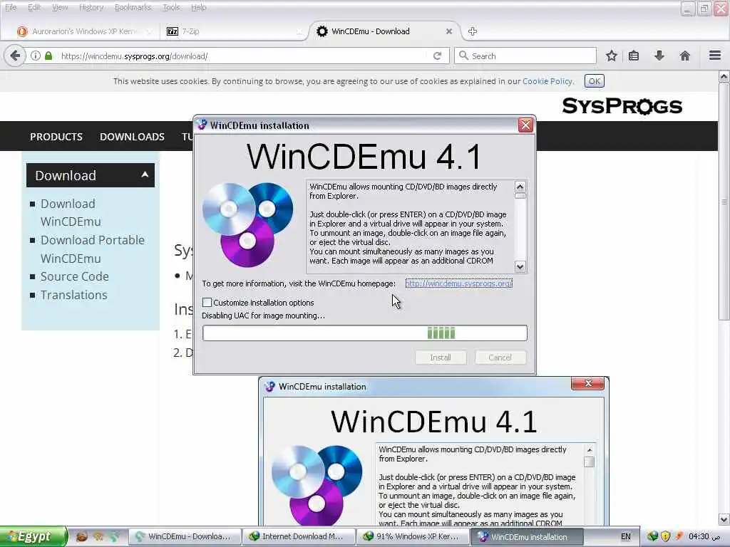Open the Help menu

[199, 7]
